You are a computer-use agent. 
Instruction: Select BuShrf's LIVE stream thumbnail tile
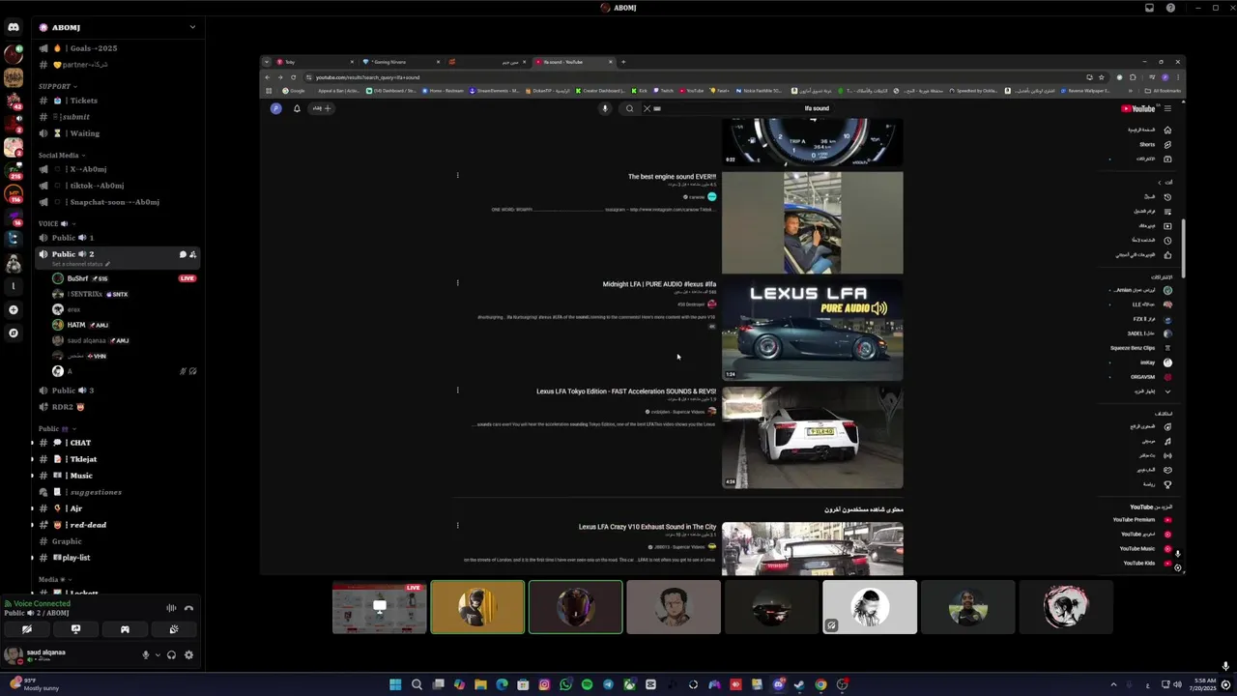pyautogui.click(x=379, y=607)
